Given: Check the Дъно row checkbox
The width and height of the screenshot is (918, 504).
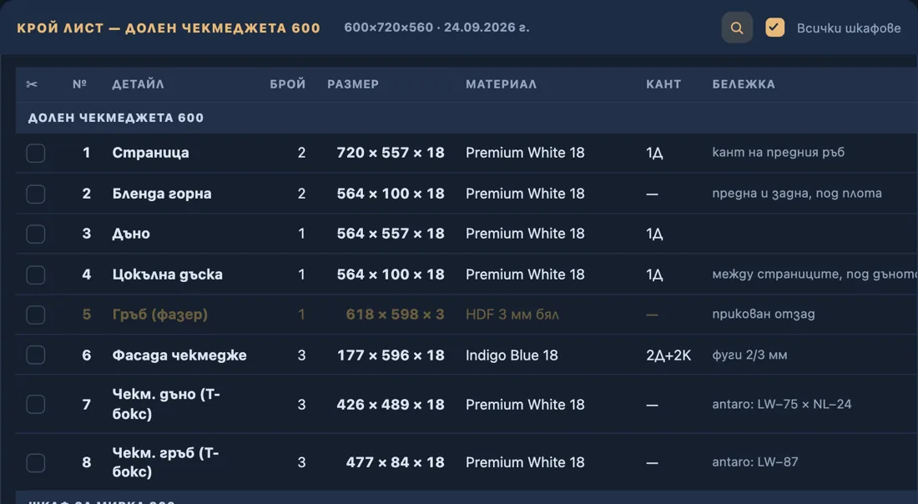Looking at the screenshot, I should pos(36,234).
